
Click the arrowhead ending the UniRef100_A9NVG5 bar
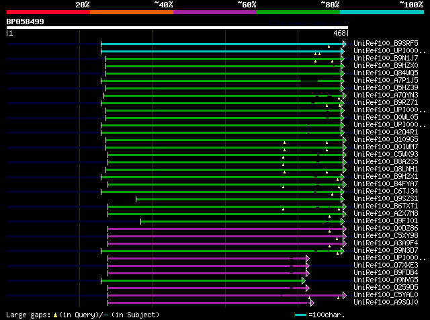304,281
